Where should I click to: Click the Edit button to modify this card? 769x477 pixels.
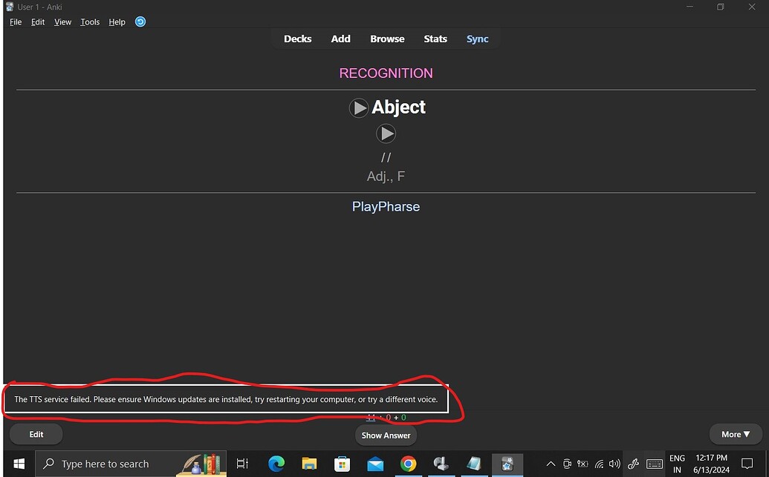click(36, 434)
